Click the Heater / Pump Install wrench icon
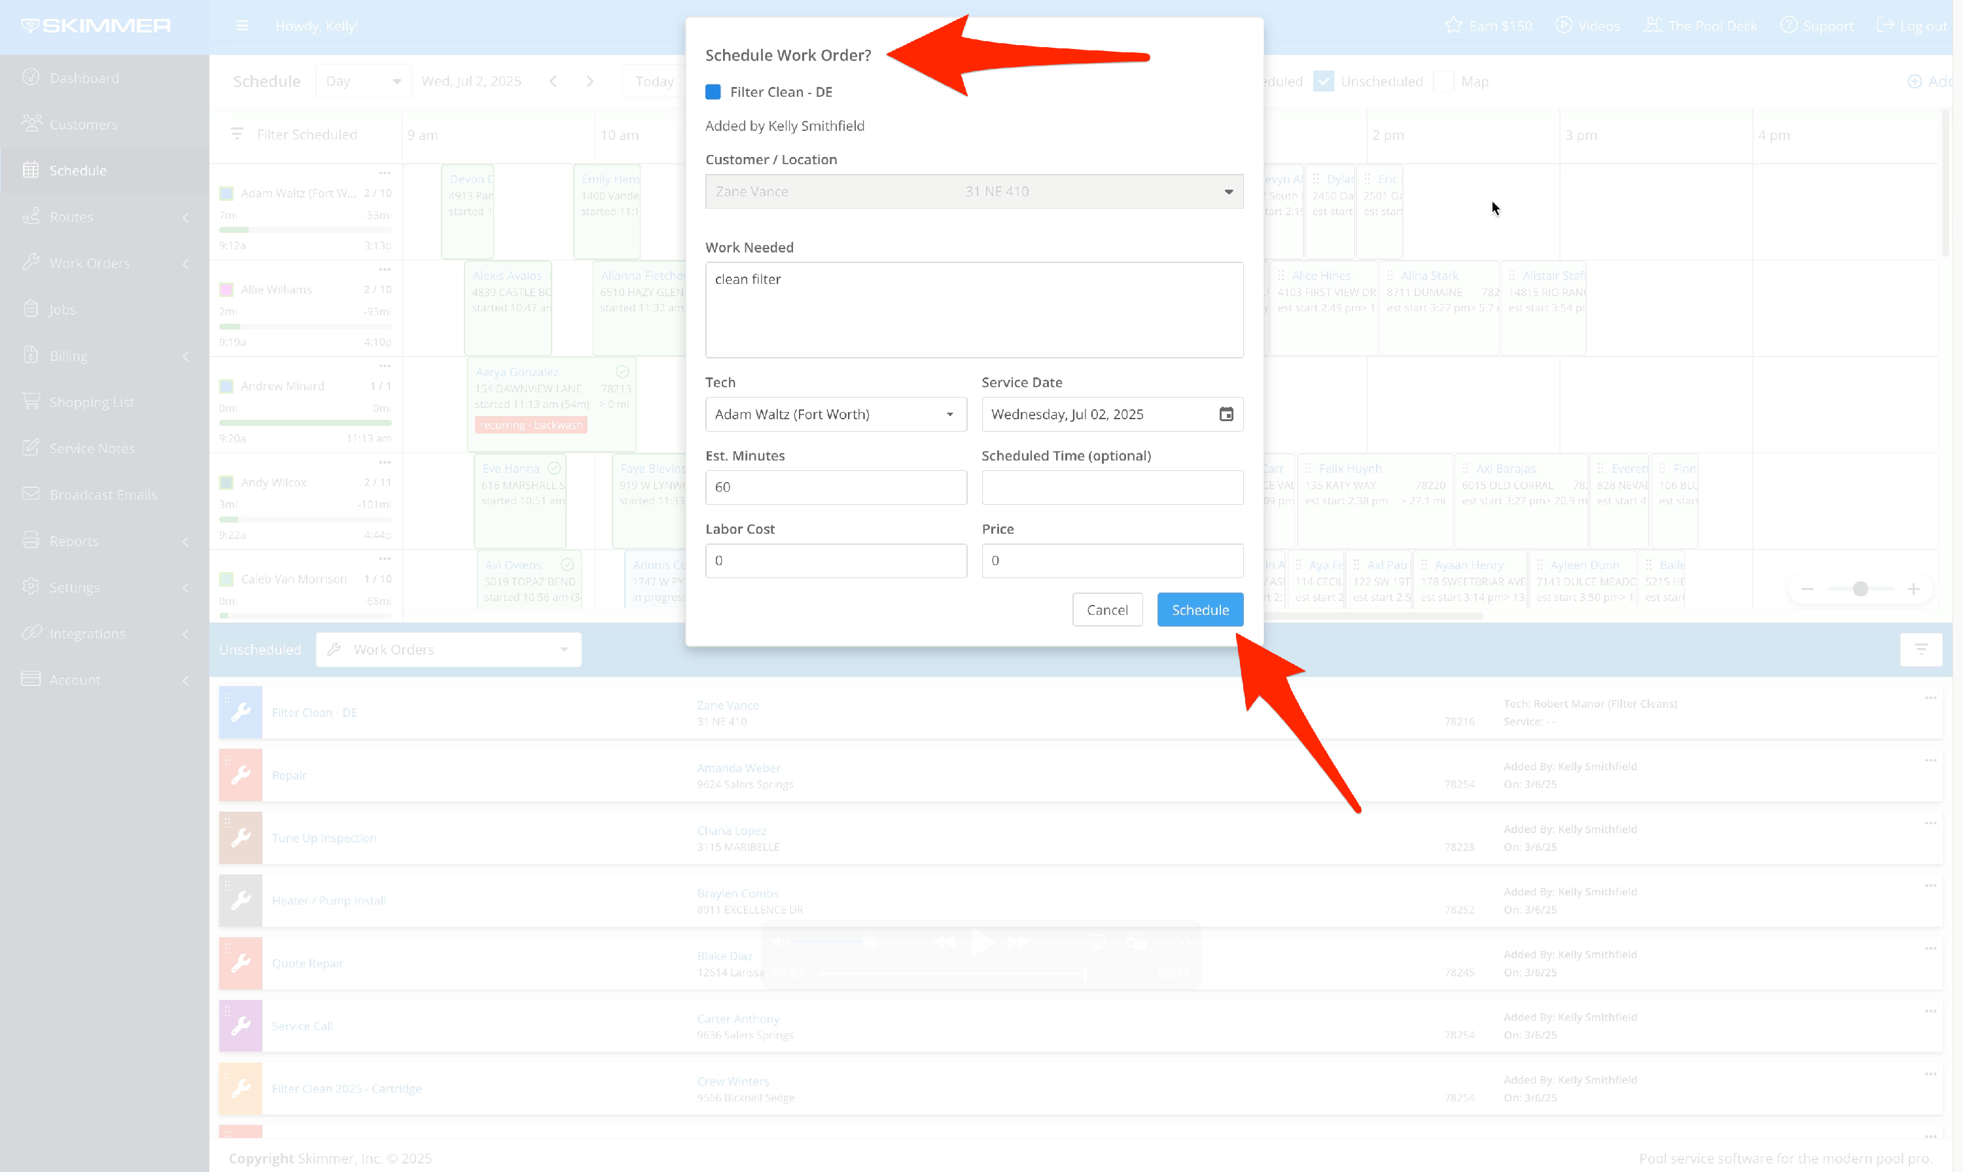This screenshot has height=1172, width=1963. click(x=241, y=901)
